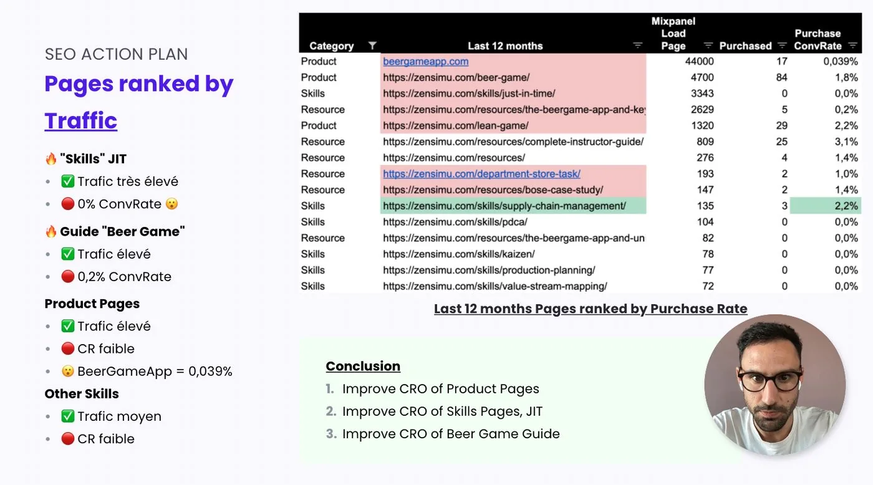
Task: Select the SEO ACTION PLAN heading
Action: 116,54
